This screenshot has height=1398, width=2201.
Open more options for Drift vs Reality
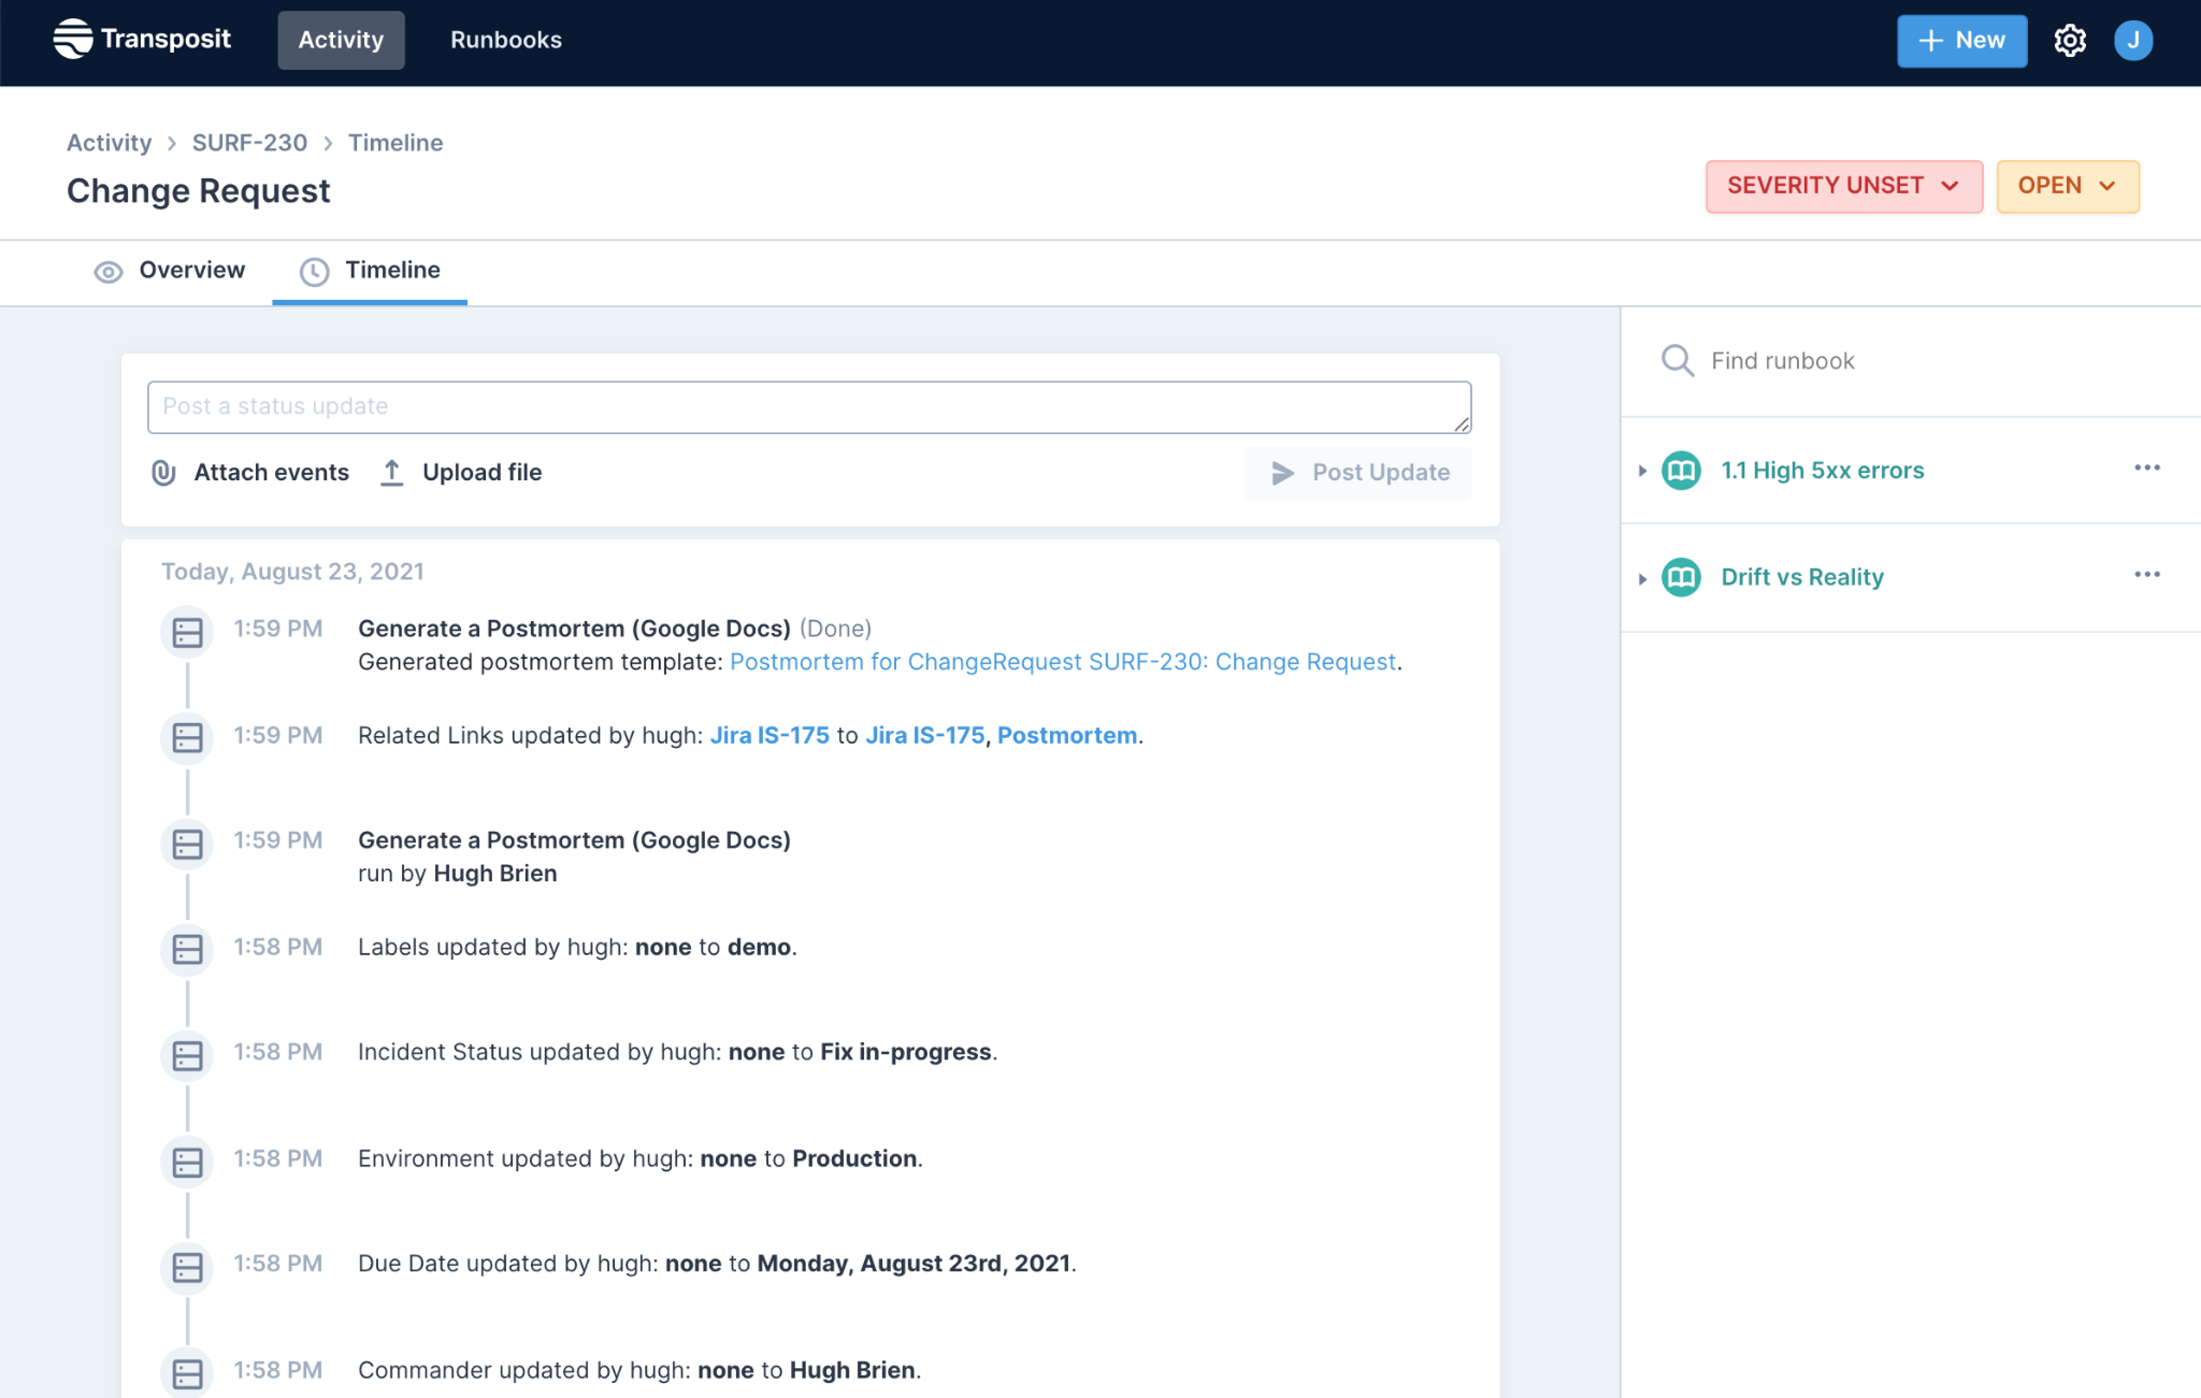[x=2146, y=574]
